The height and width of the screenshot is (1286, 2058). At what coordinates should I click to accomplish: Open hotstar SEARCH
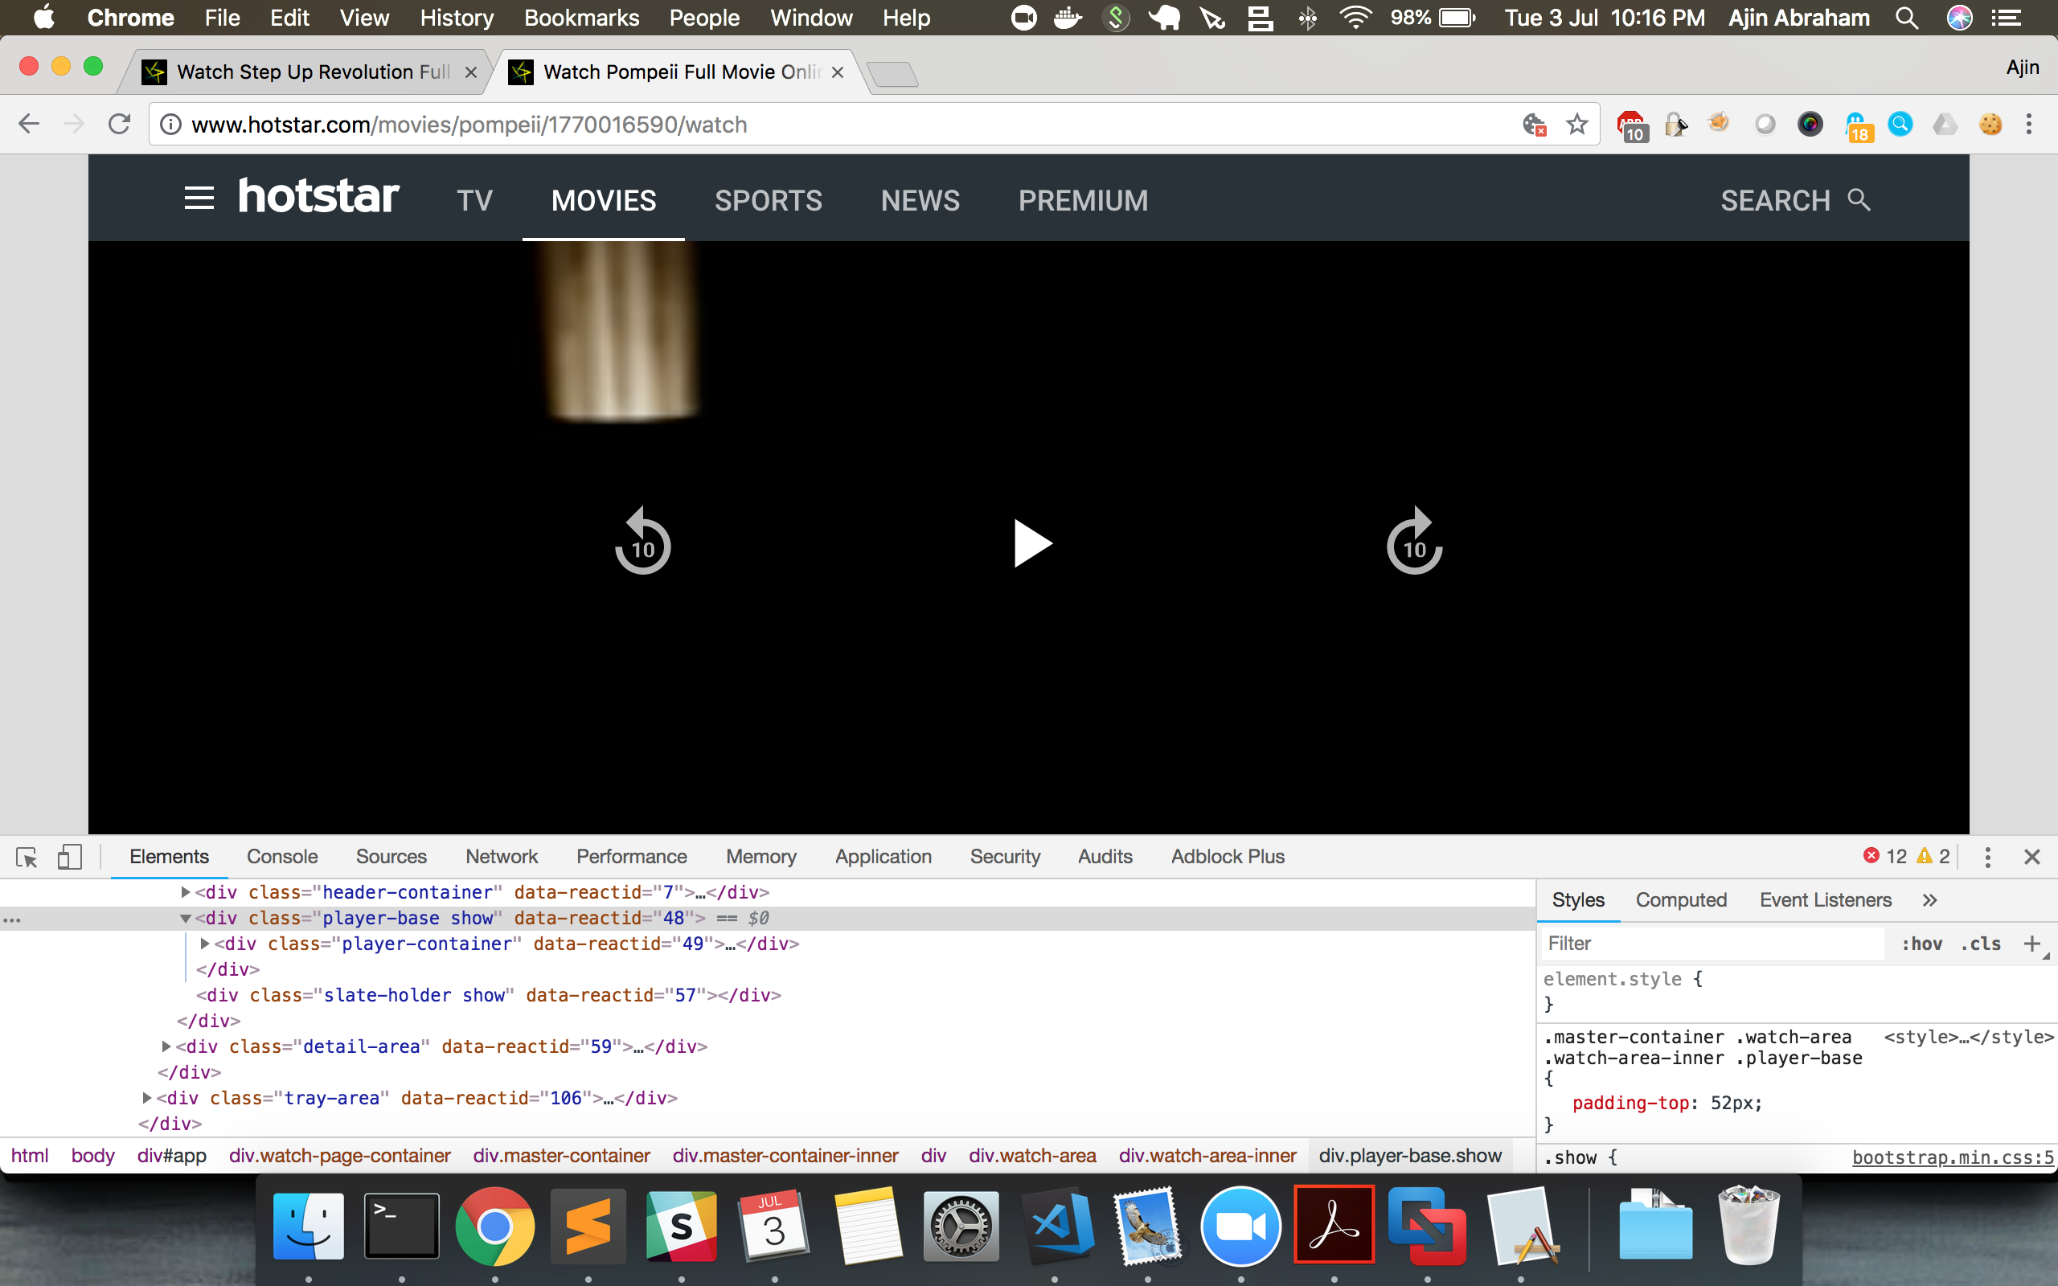pos(1795,201)
